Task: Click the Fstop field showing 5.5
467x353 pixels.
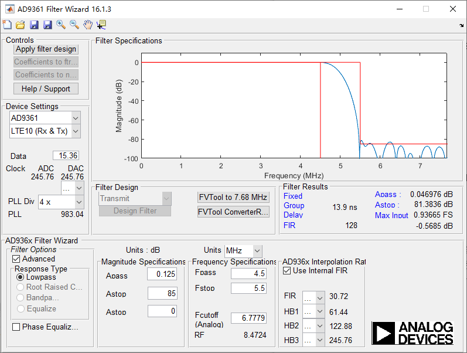Action: [x=248, y=288]
